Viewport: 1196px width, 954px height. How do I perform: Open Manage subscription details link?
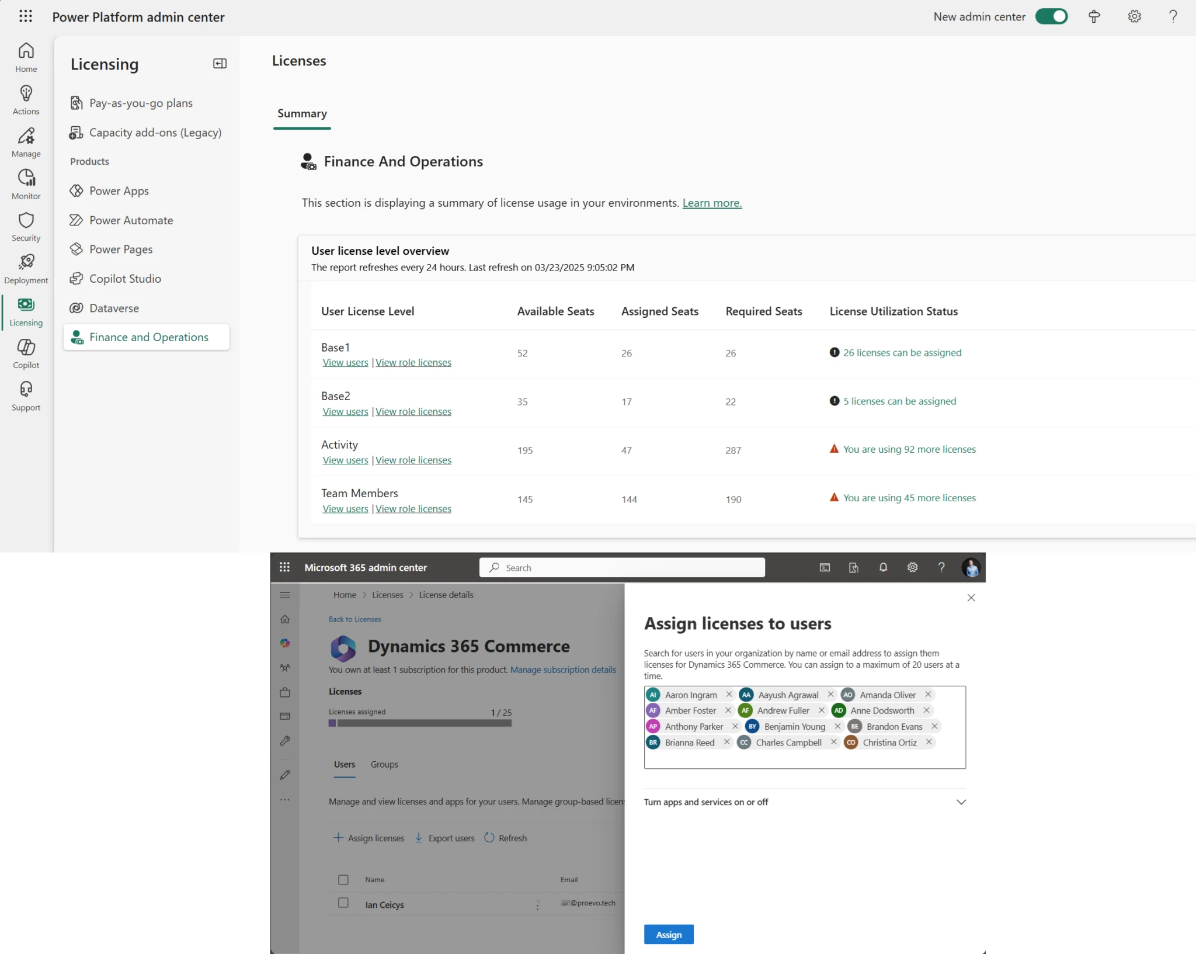(x=563, y=669)
